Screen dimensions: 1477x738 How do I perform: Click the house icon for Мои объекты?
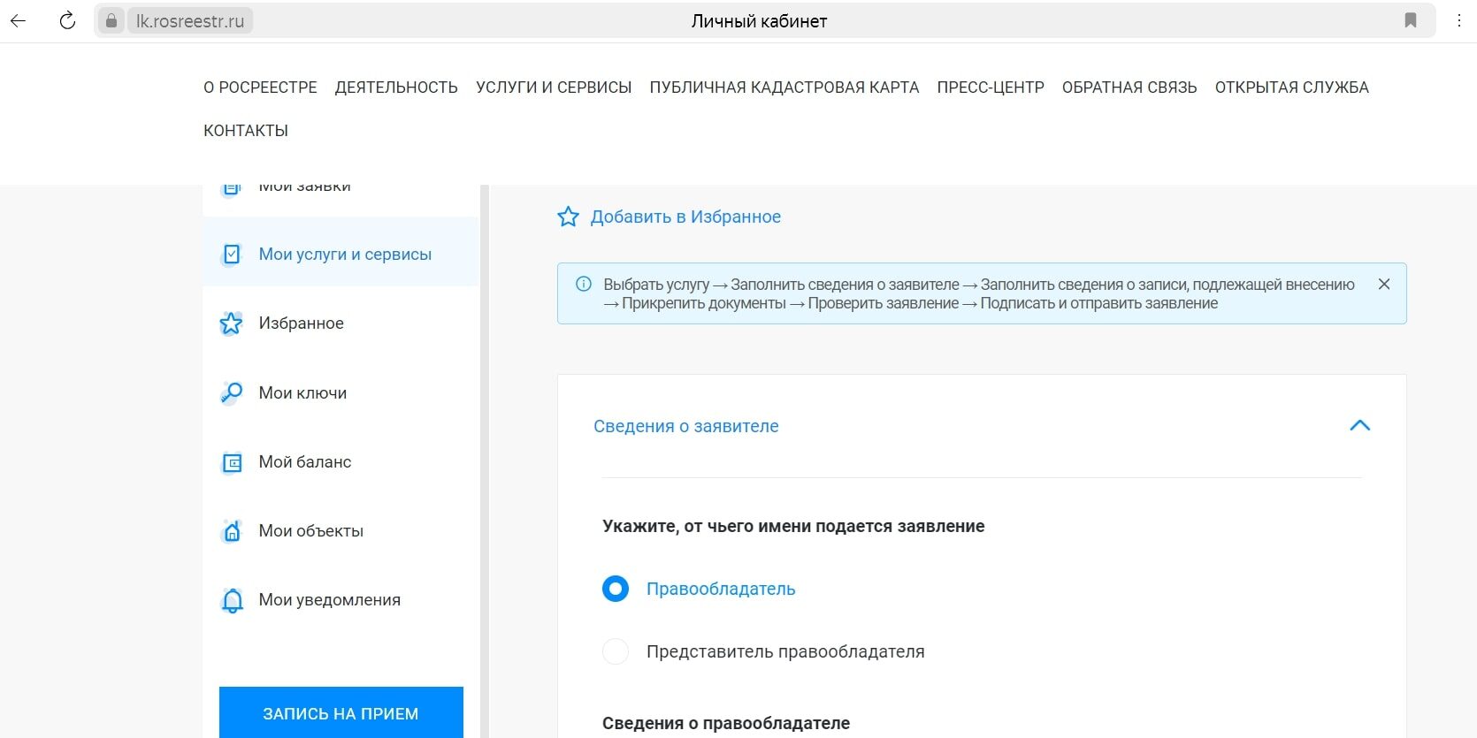232,531
